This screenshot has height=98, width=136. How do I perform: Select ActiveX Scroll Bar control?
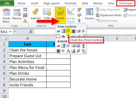point(83,46)
